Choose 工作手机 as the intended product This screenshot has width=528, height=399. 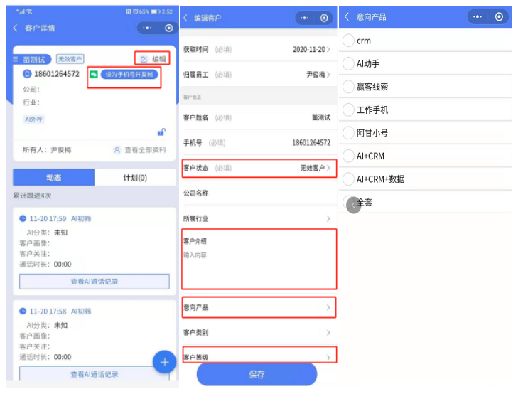[348, 110]
